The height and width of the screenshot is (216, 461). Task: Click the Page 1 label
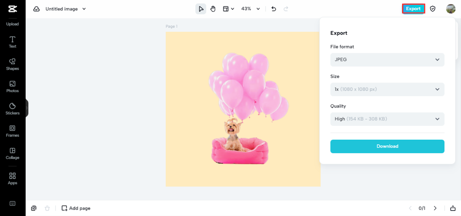pos(171,27)
